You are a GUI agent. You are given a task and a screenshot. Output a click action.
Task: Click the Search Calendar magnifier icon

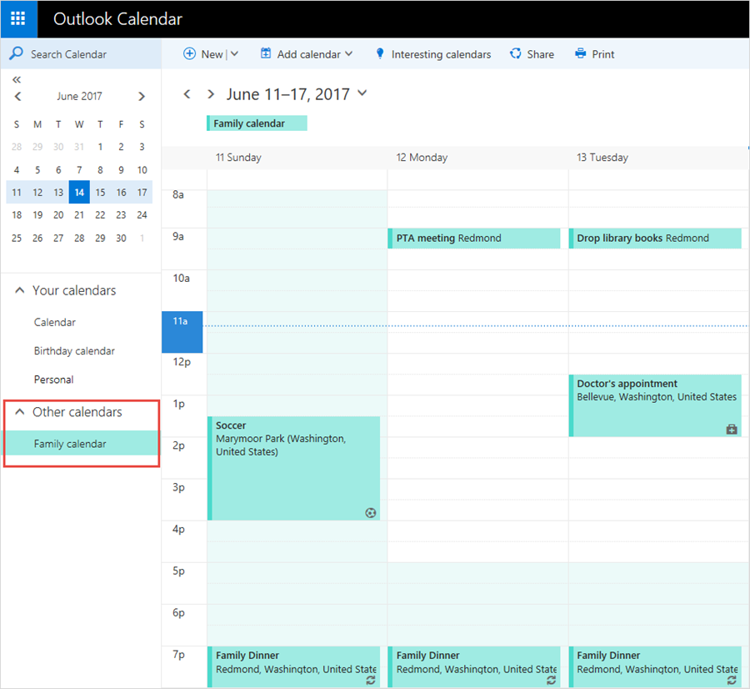coord(15,53)
